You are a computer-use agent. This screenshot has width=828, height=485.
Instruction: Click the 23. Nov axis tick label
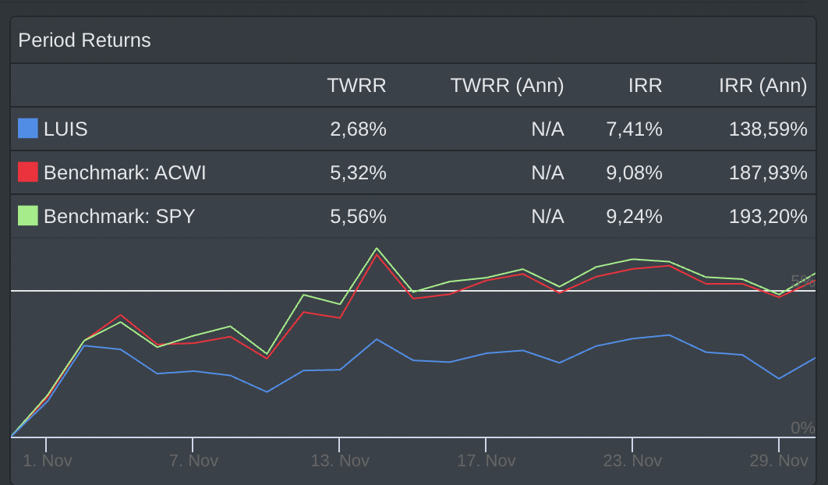(632, 461)
